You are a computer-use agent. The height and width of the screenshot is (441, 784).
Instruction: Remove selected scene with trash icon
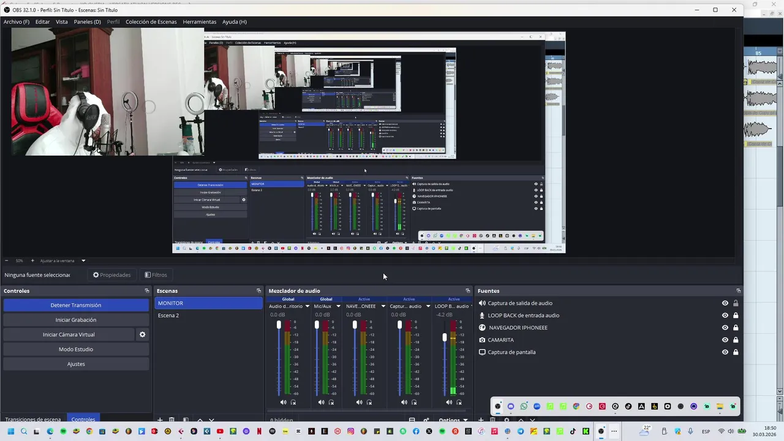click(x=171, y=420)
